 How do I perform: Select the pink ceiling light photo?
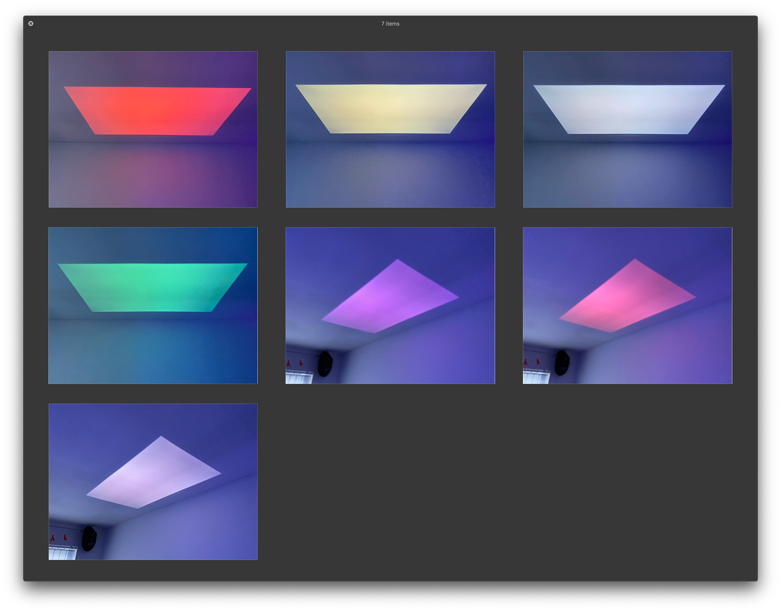(x=627, y=305)
